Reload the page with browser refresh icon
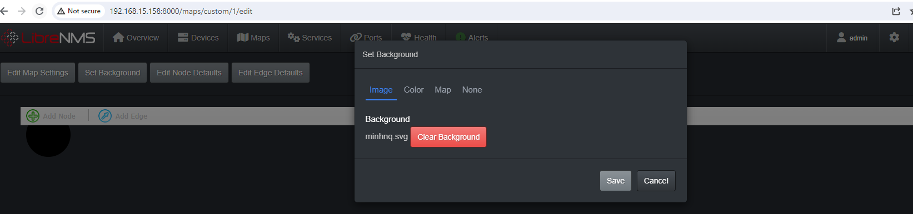Image resolution: width=913 pixels, height=214 pixels. coord(39,11)
